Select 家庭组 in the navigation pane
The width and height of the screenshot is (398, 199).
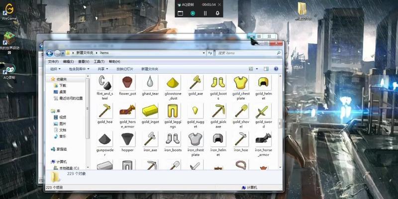click(59, 149)
